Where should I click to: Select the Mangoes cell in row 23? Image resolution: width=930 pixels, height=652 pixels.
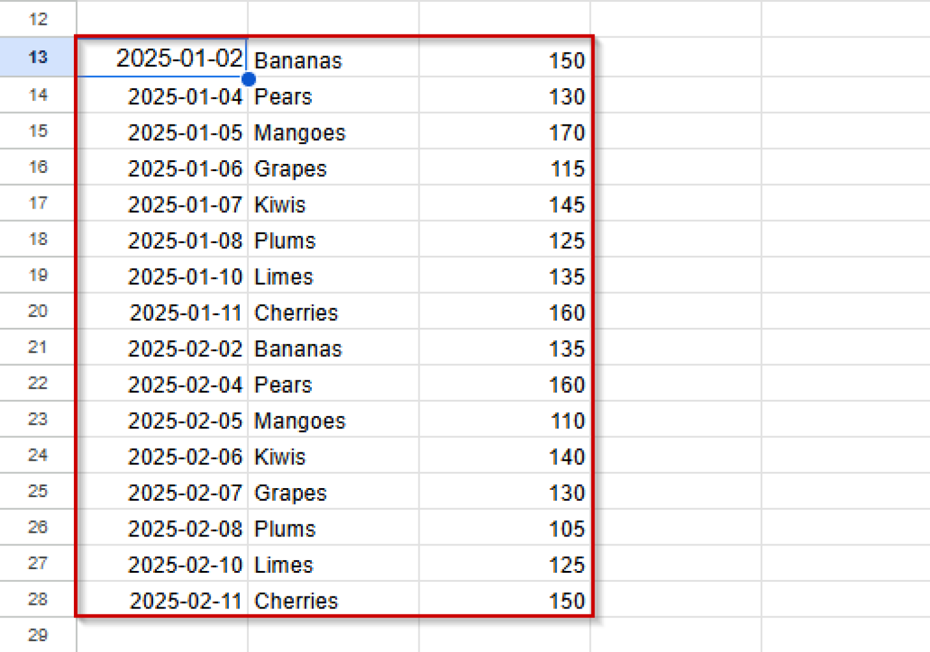(333, 420)
